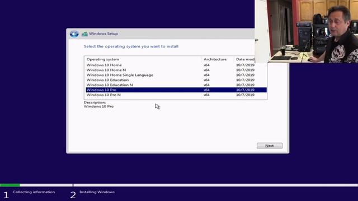
Task: Proceed with the Next button
Action: point(270,146)
